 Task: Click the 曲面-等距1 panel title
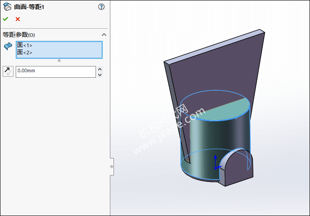click(30, 7)
